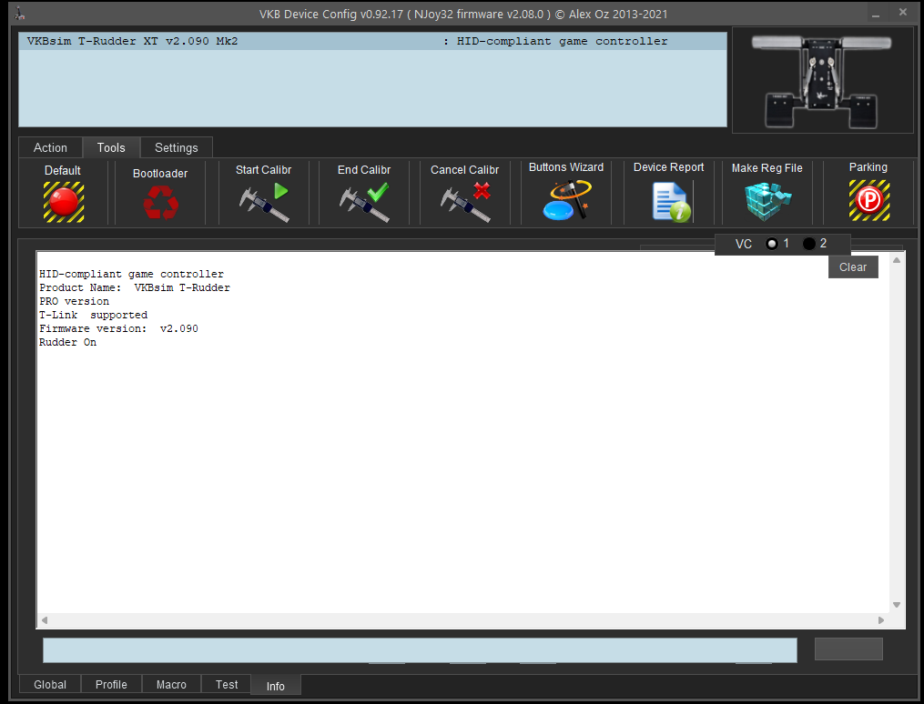
Task: Clear the info log with Clear button
Action: click(x=853, y=267)
